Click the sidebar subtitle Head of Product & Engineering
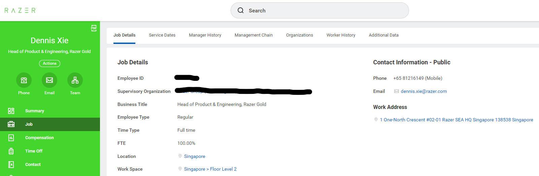 point(49,52)
